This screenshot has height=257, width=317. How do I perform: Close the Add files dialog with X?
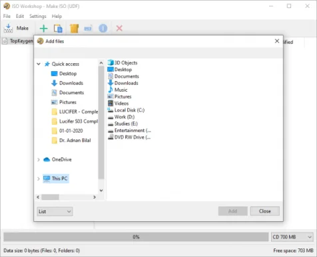tap(277, 41)
